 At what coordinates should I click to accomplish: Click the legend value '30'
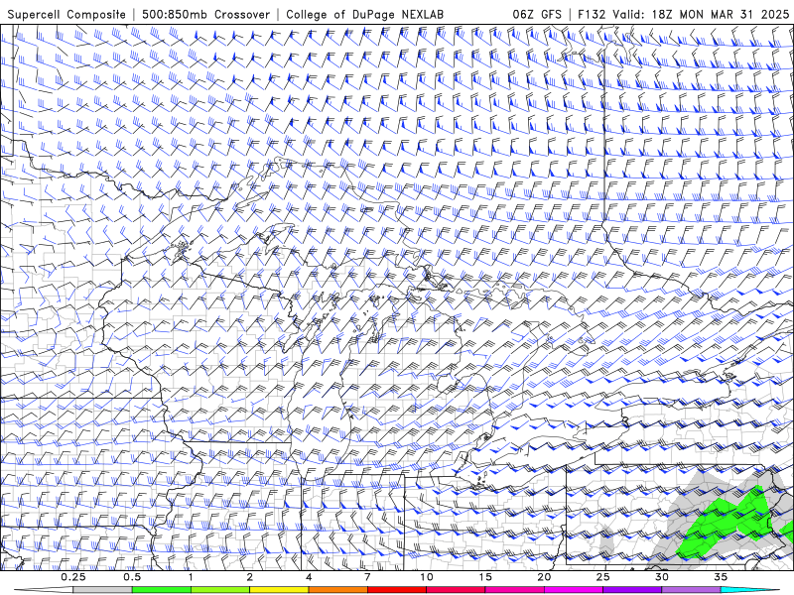661,577
